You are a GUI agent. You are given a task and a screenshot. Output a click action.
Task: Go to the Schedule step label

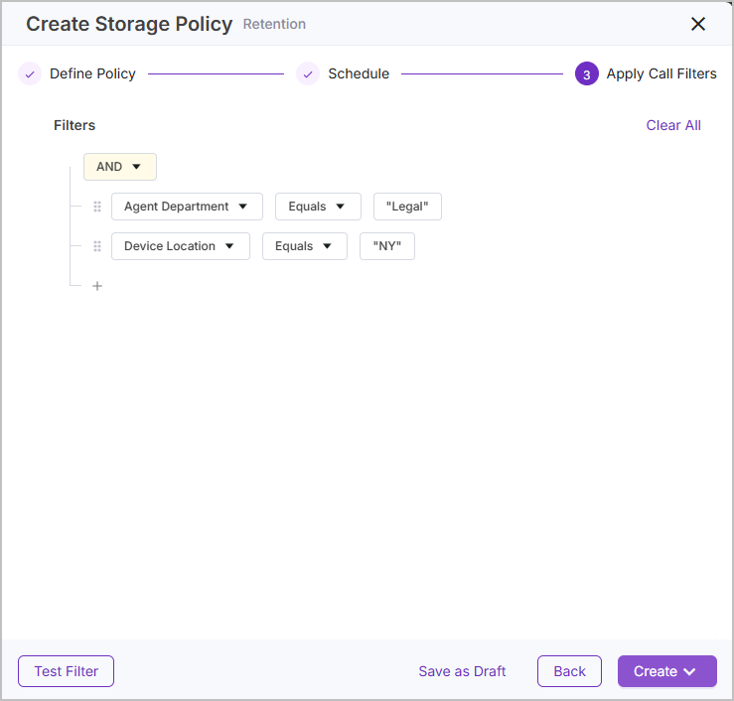(359, 73)
